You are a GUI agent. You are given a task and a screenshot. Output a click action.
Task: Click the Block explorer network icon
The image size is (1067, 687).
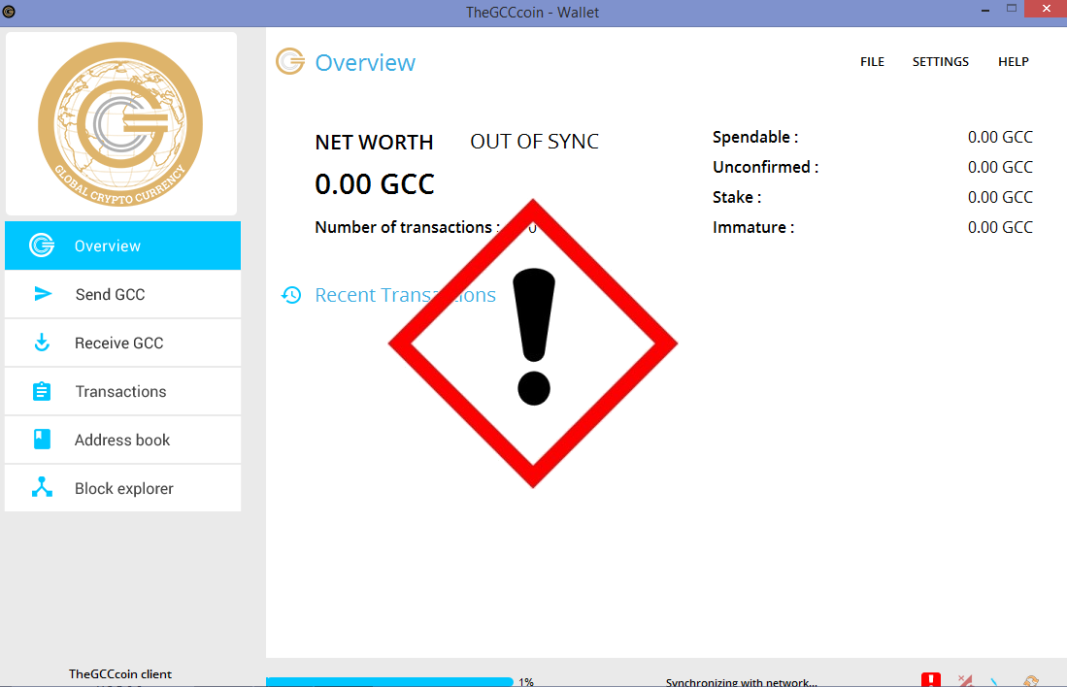tap(42, 487)
